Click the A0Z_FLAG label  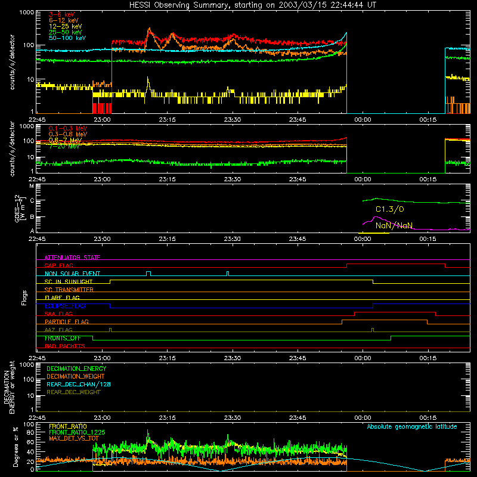58,330
